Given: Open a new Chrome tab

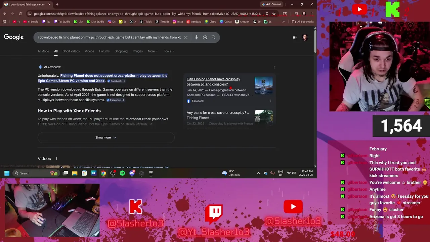Looking at the screenshot, I should (x=57, y=4).
